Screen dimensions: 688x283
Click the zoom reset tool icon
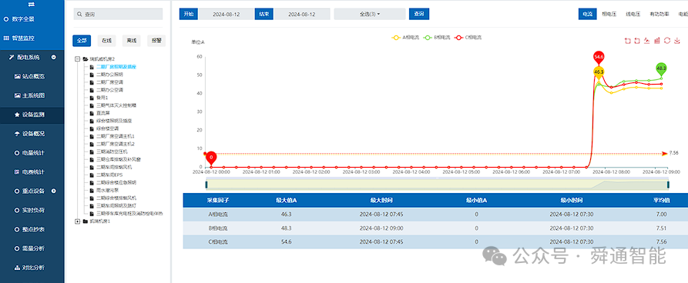[637, 41]
